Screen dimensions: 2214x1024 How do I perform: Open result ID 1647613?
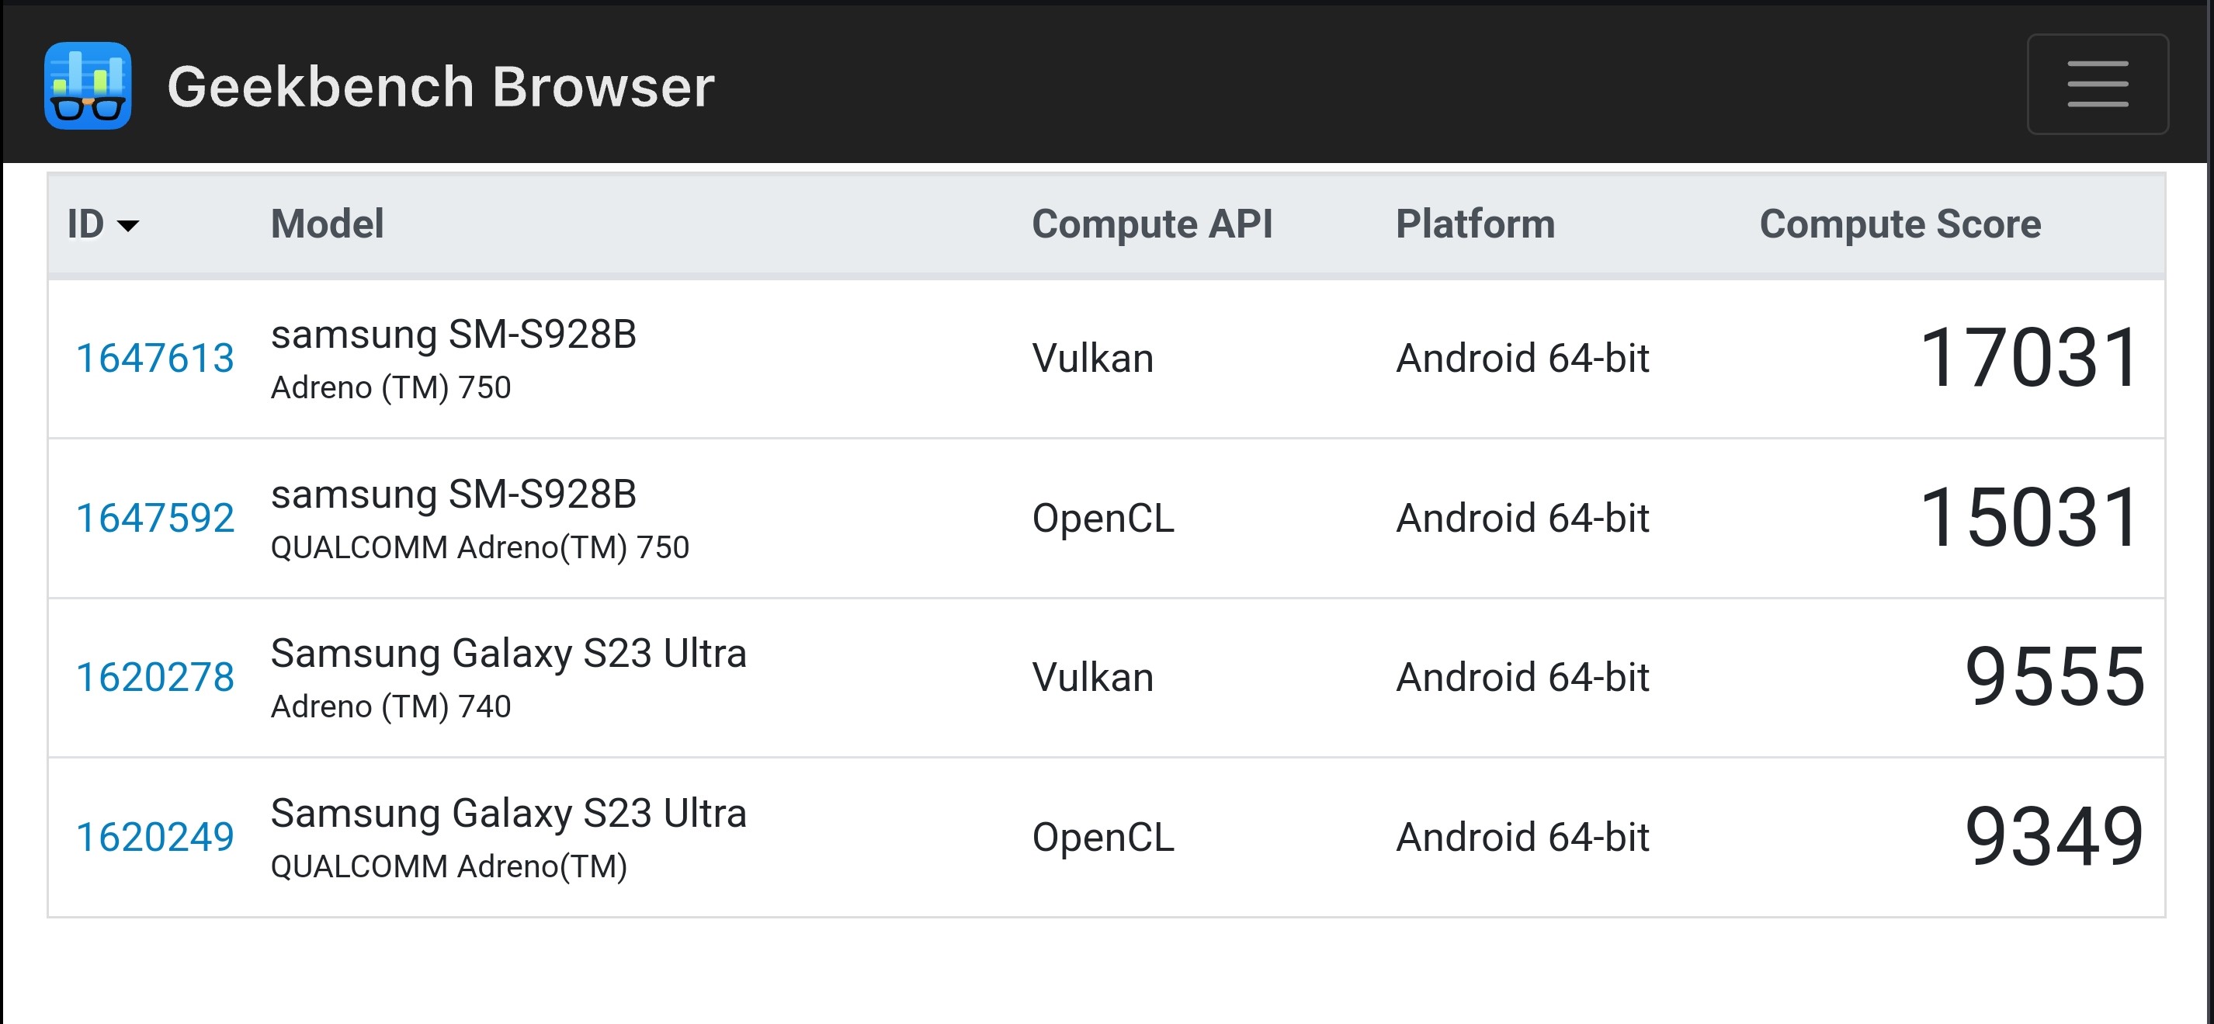coord(154,359)
